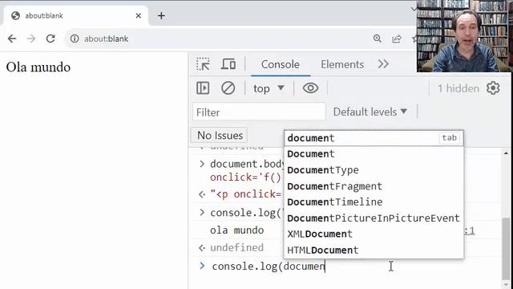
Task: Choose 'DocumentTimeline' suggestion
Action: click(374, 201)
